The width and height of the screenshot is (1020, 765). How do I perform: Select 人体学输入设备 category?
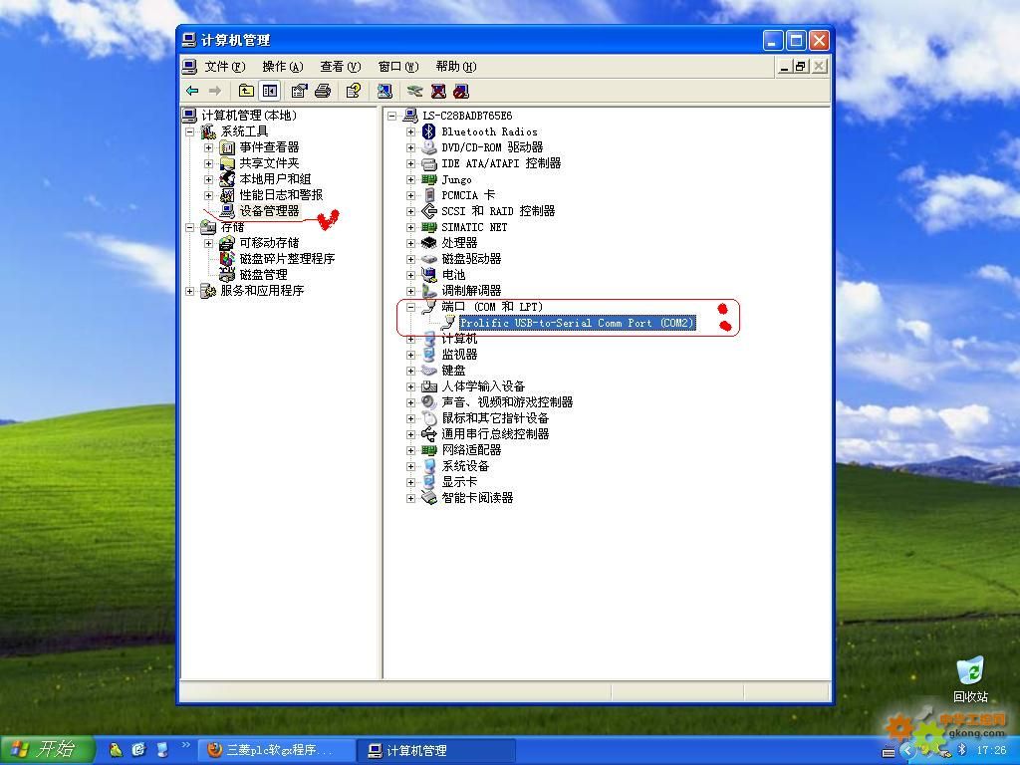[x=483, y=386]
